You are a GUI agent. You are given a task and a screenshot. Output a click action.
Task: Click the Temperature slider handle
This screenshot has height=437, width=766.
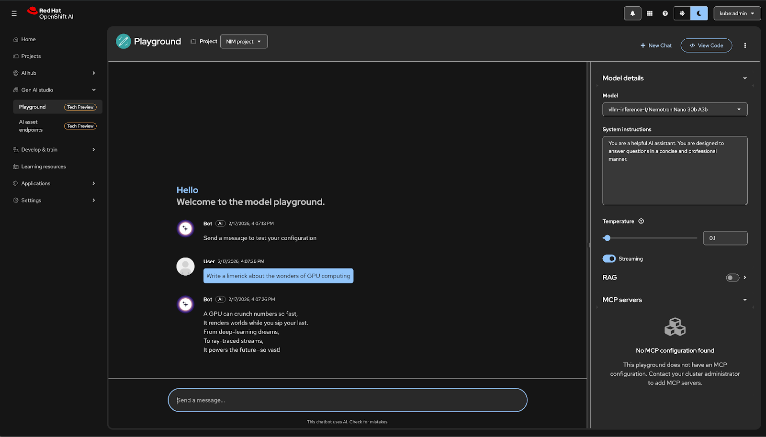(607, 238)
